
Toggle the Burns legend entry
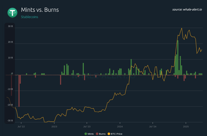(x=101, y=134)
